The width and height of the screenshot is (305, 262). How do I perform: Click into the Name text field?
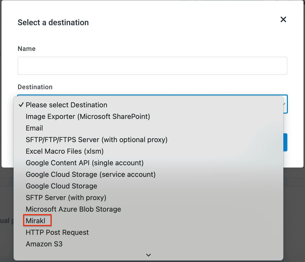click(x=152, y=66)
